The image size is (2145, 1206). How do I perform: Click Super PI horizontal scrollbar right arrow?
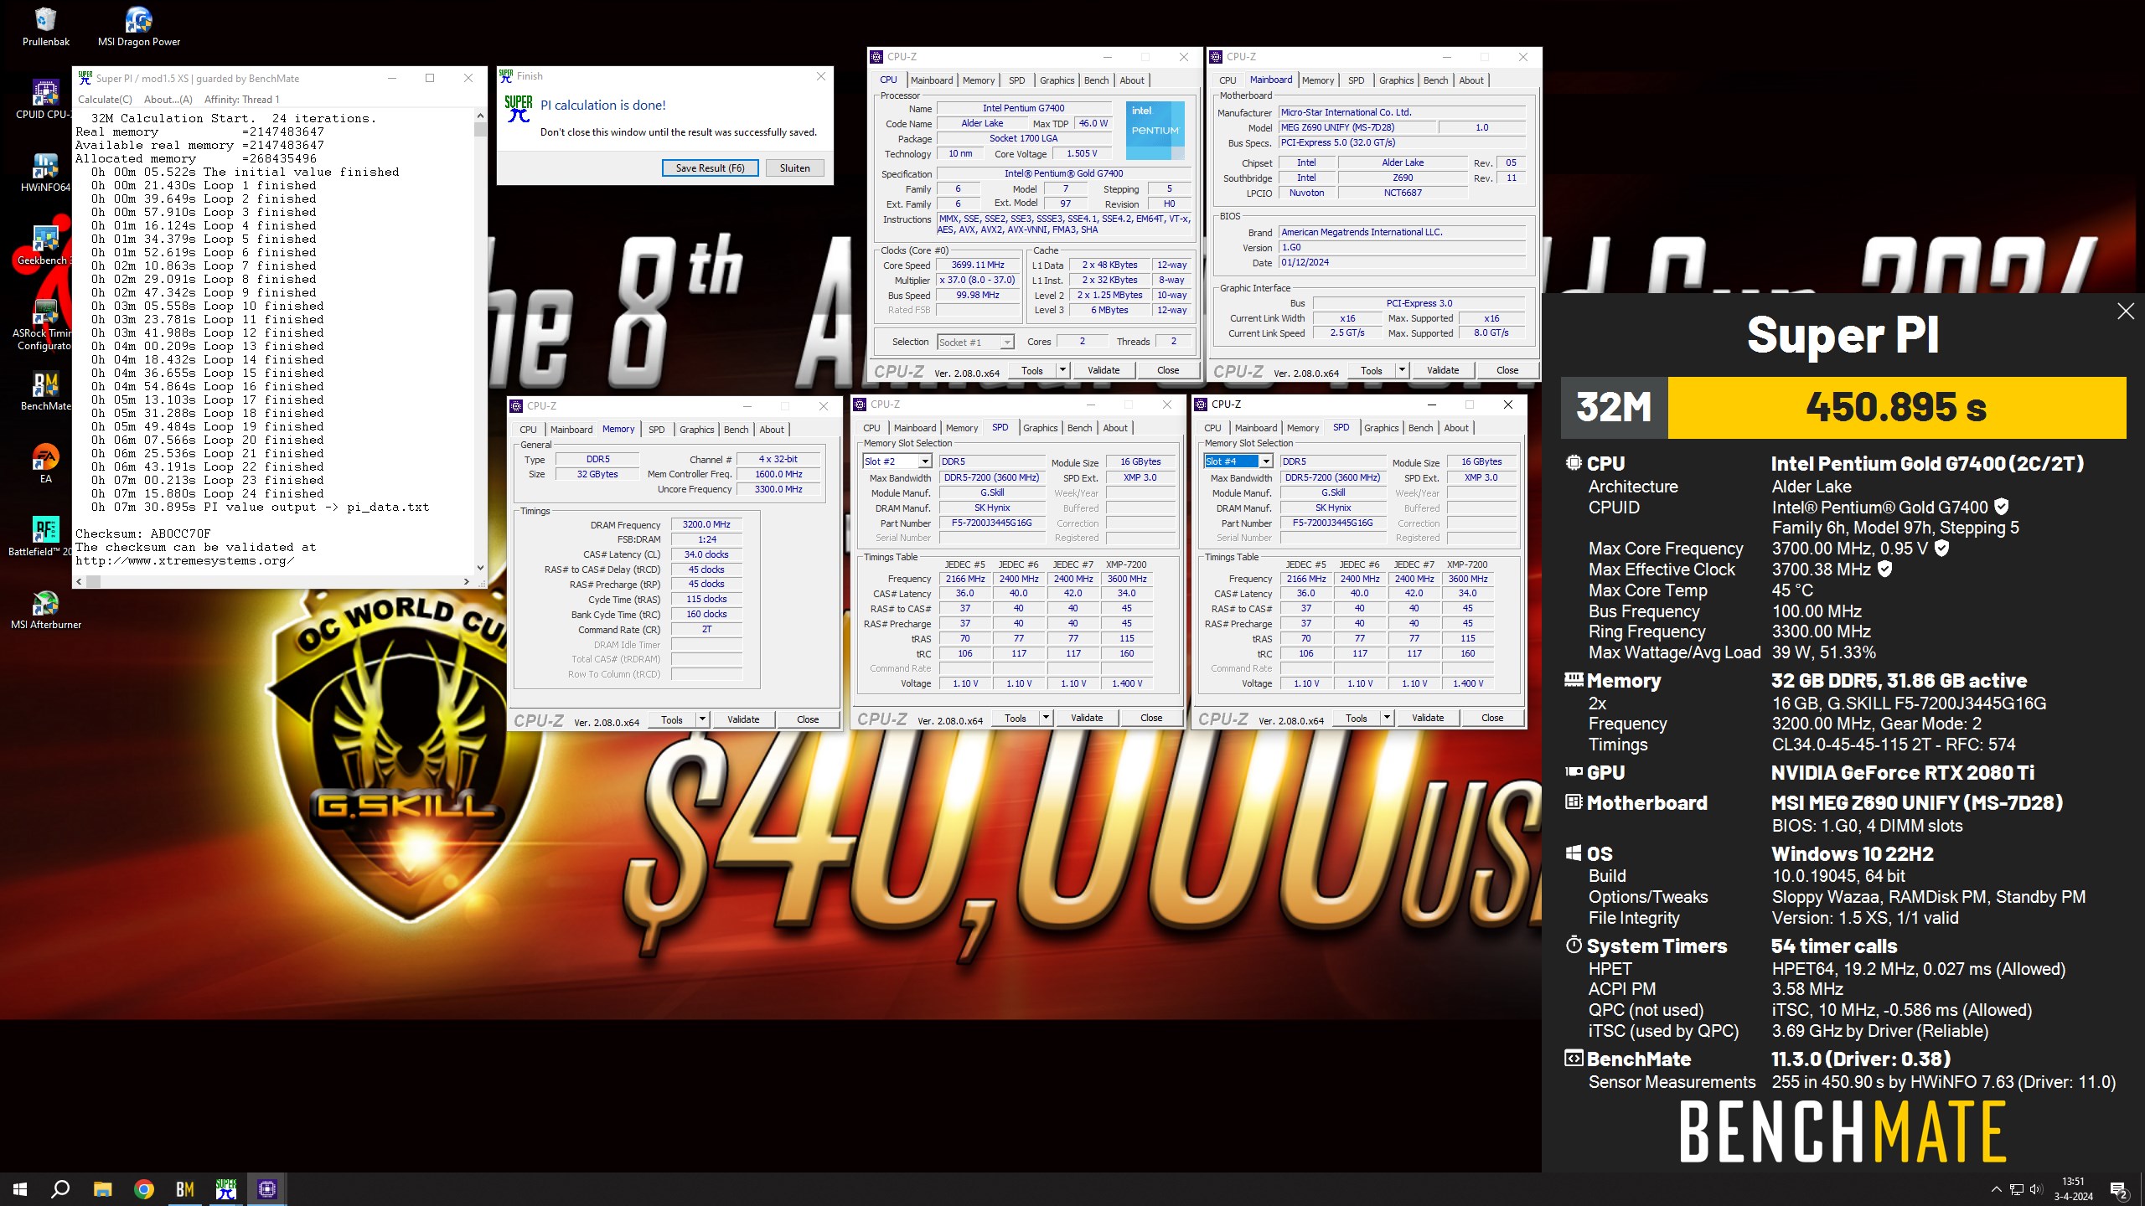point(467,580)
